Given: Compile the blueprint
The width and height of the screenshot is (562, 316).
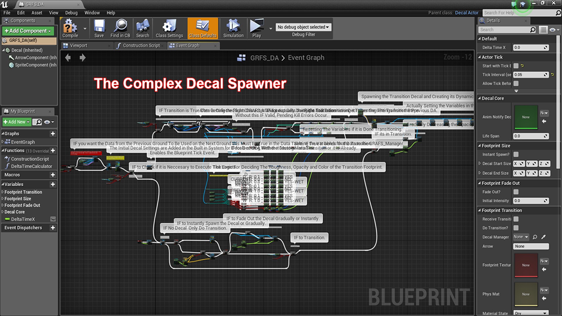Looking at the screenshot, I should tap(70, 28).
